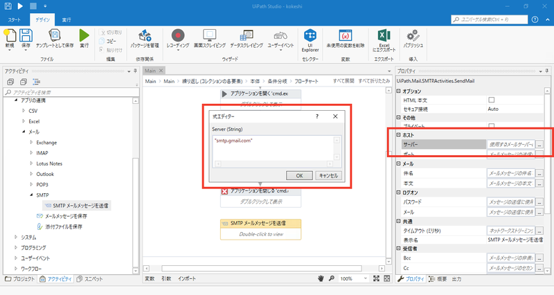Open the 概要 outline tab
Screen dimensions: 554x295
click(438, 279)
